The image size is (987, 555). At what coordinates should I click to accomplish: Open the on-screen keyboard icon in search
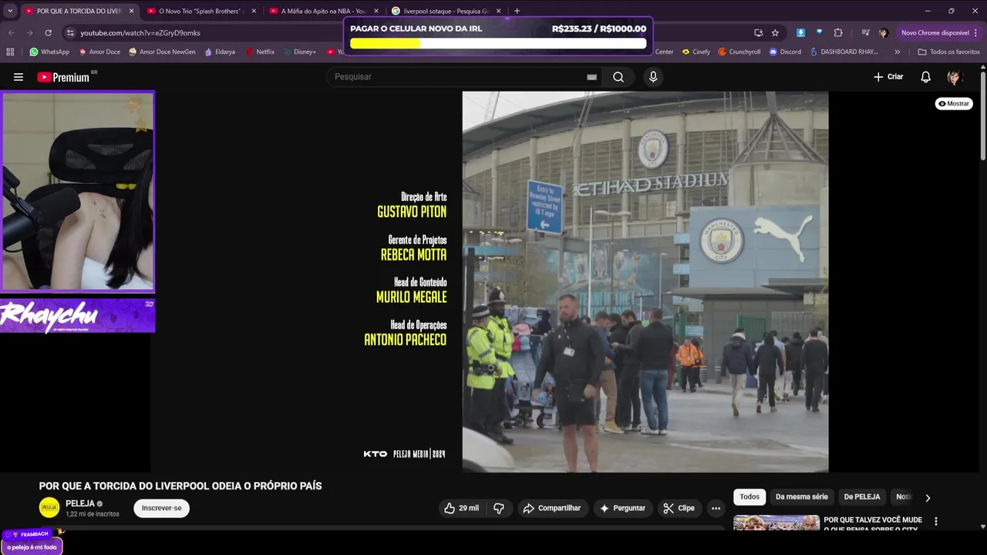(x=591, y=77)
